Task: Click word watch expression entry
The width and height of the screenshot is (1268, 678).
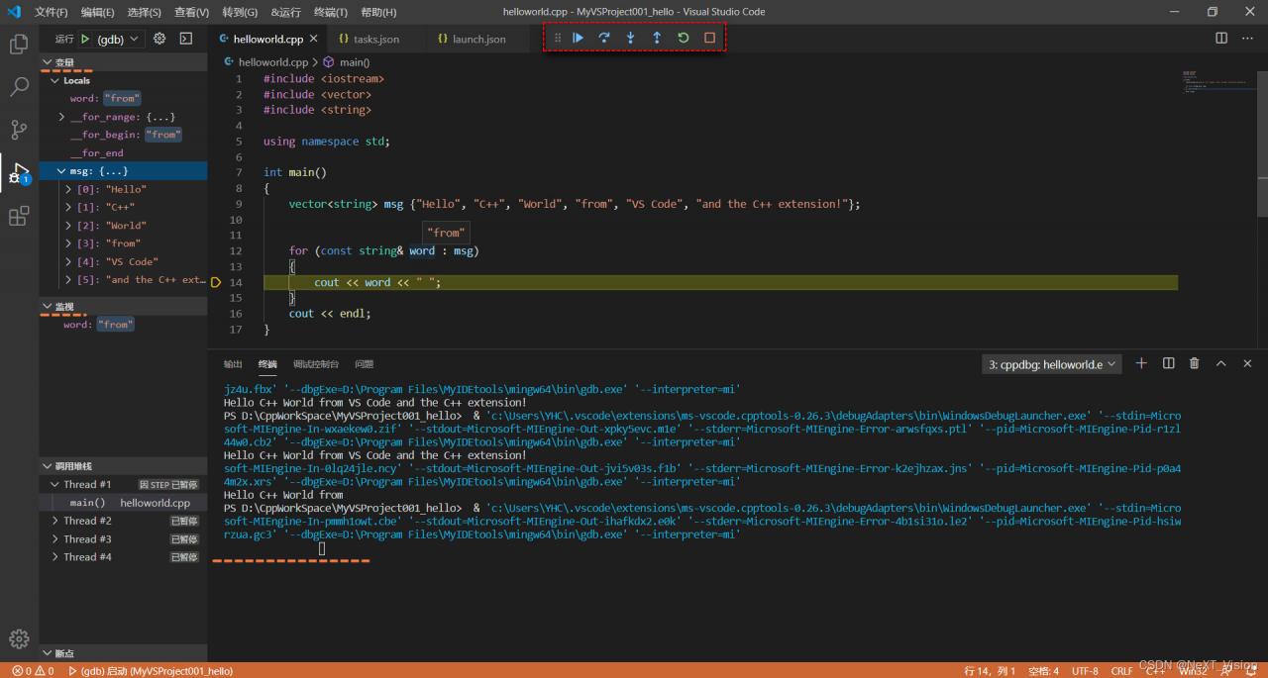Action: (x=123, y=325)
